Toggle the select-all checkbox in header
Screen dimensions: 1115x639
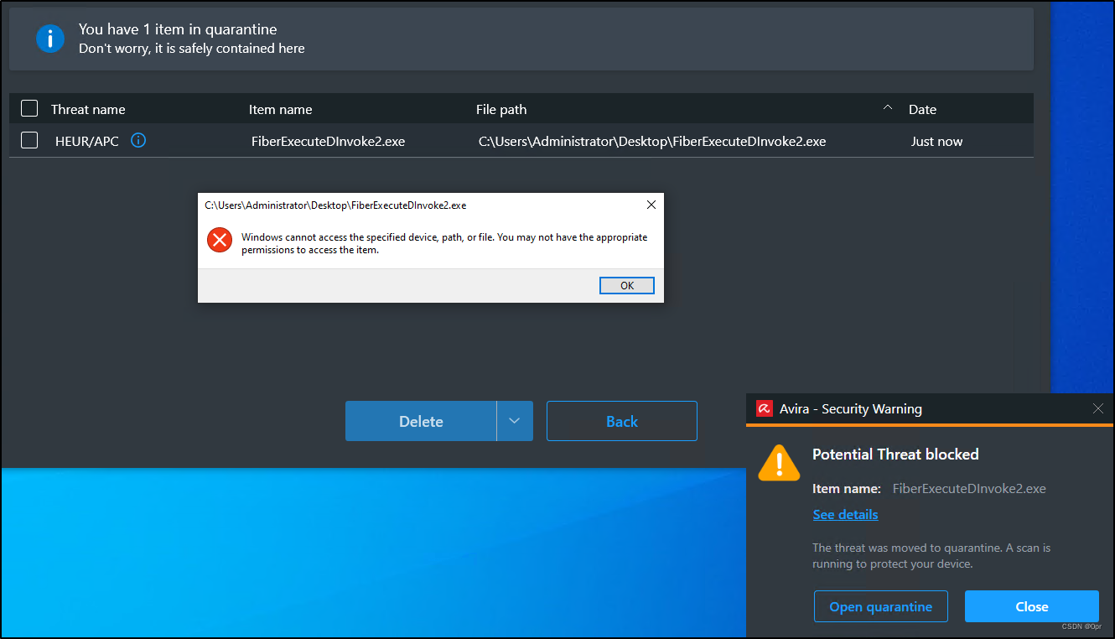[x=29, y=108]
